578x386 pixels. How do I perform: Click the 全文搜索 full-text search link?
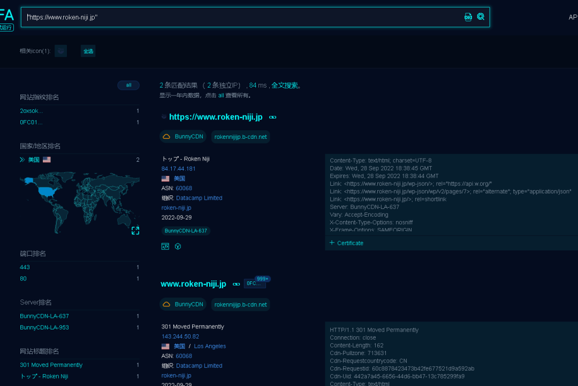tap(285, 85)
